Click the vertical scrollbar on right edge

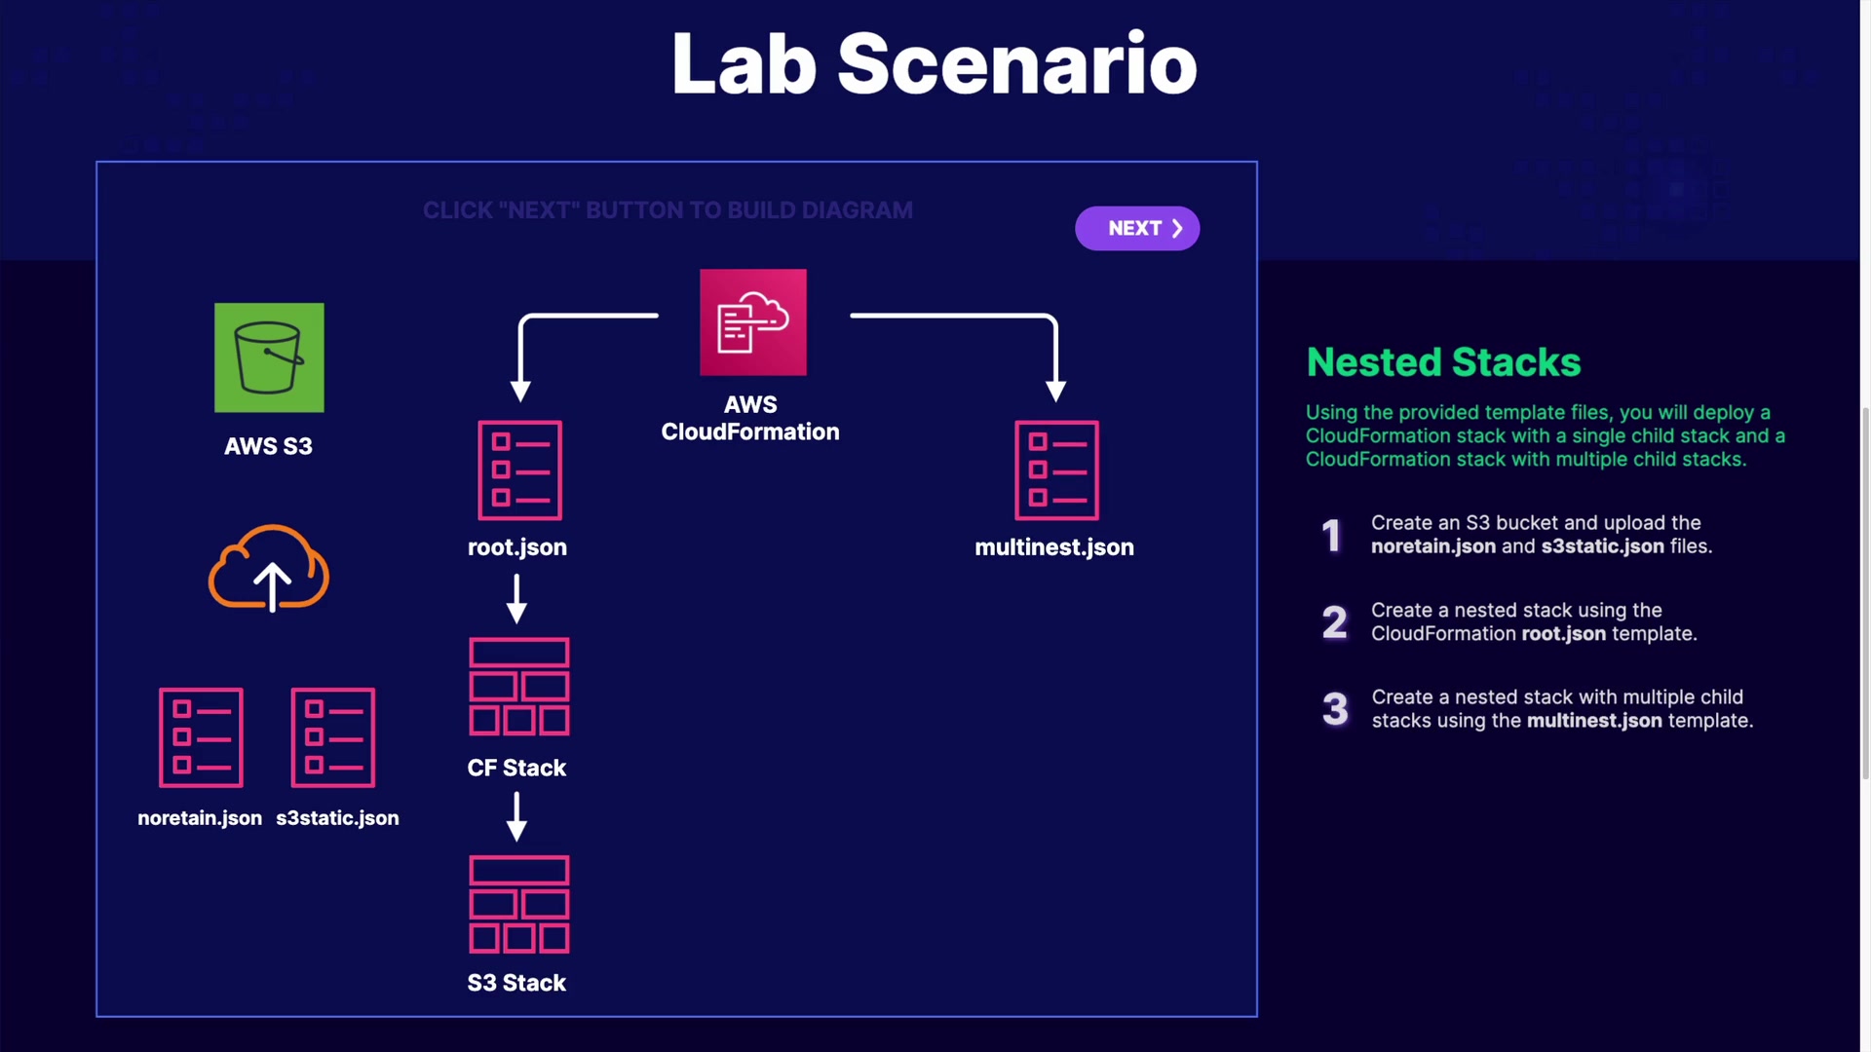tap(1865, 594)
